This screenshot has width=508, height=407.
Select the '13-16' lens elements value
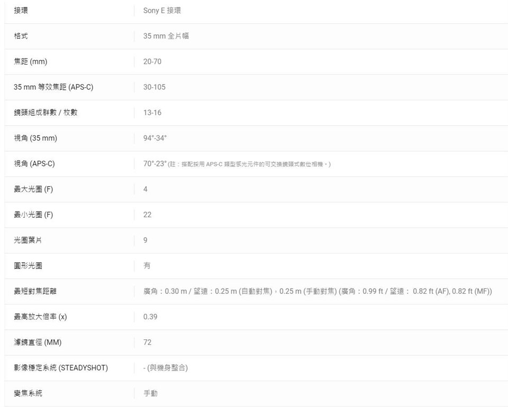coord(152,113)
